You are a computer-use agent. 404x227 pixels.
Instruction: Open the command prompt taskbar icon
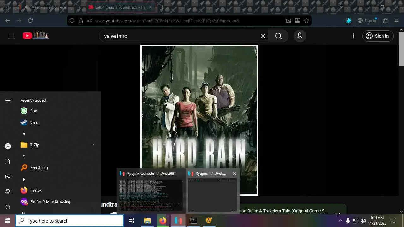point(193,221)
